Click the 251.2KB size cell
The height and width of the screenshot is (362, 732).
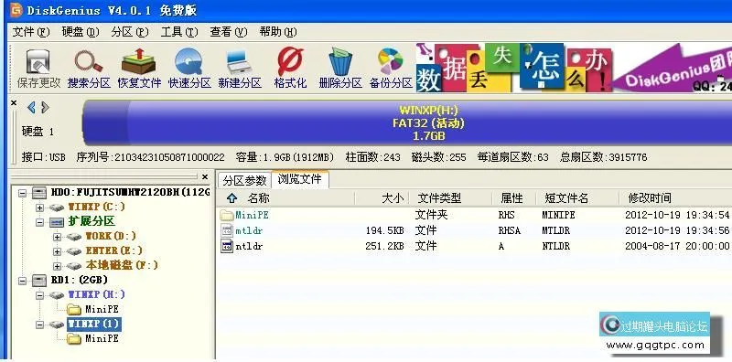click(x=384, y=246)
